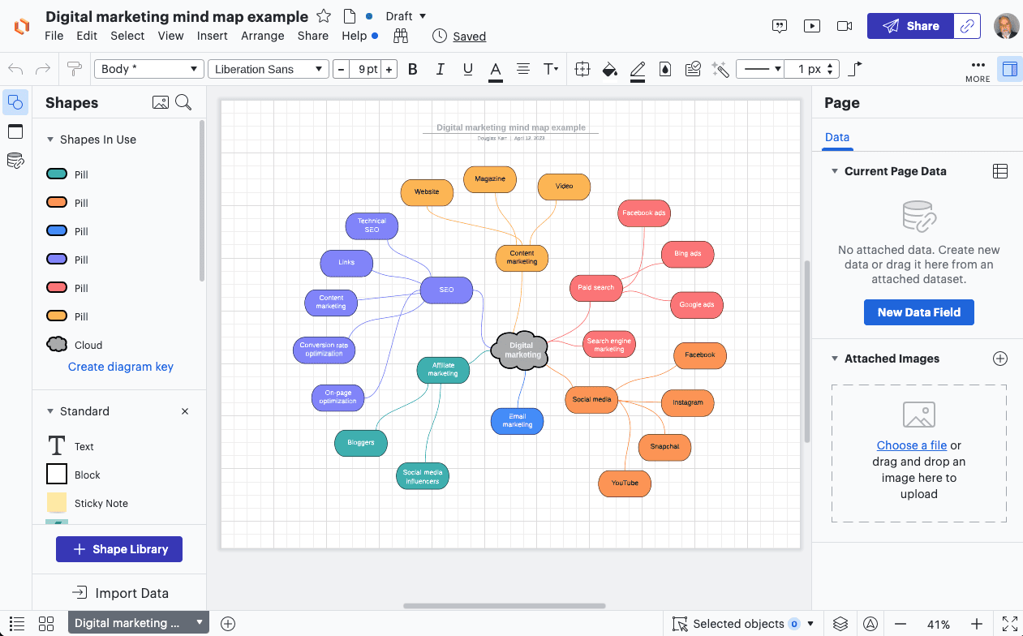Open the Liberation Sans font dropdown
The image size is (1023, 636).
268,69
